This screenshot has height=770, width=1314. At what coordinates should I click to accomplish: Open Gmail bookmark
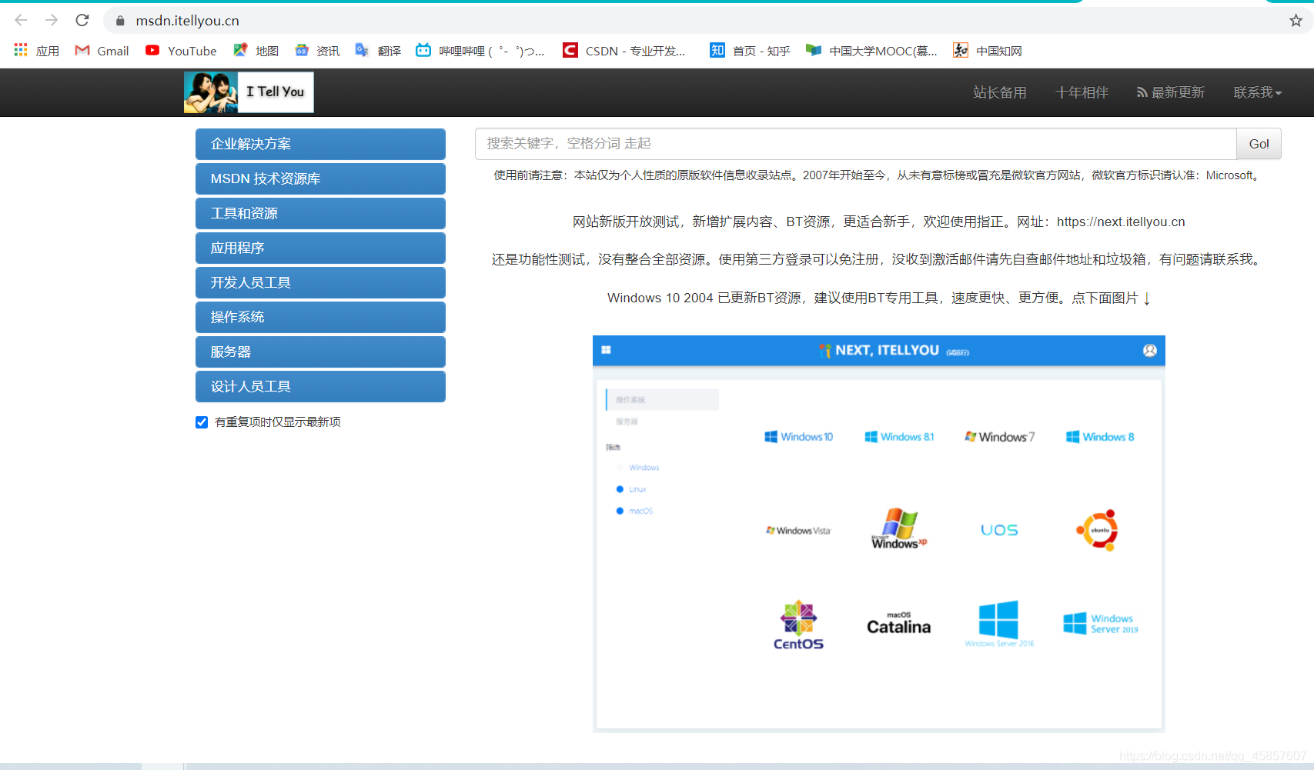coord(102,51)
